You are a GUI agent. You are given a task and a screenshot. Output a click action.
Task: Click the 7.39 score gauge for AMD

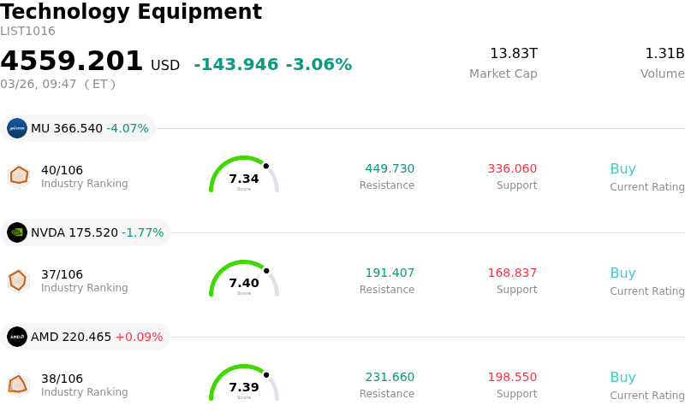click(x=244, y=385)
